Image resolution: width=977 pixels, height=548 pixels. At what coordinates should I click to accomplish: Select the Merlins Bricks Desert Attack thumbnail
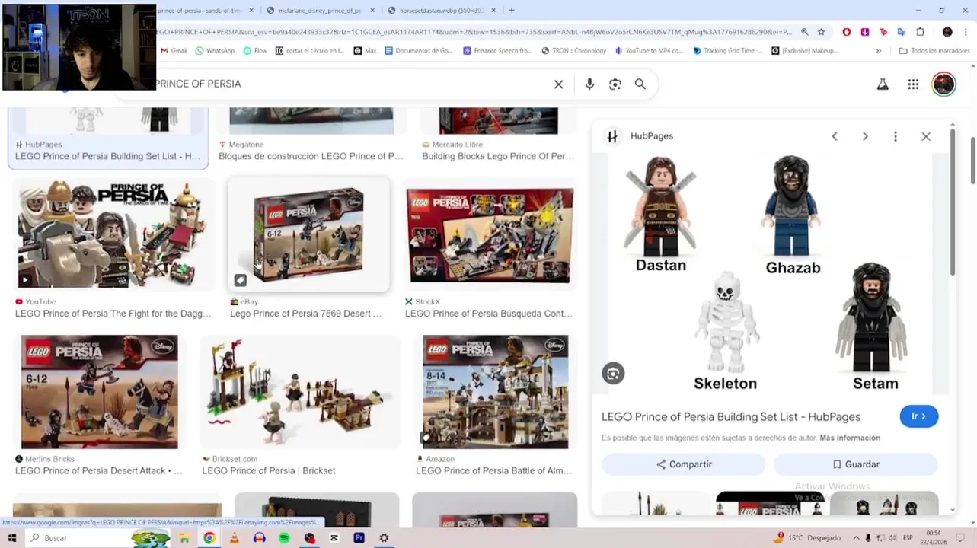[100, 392]
